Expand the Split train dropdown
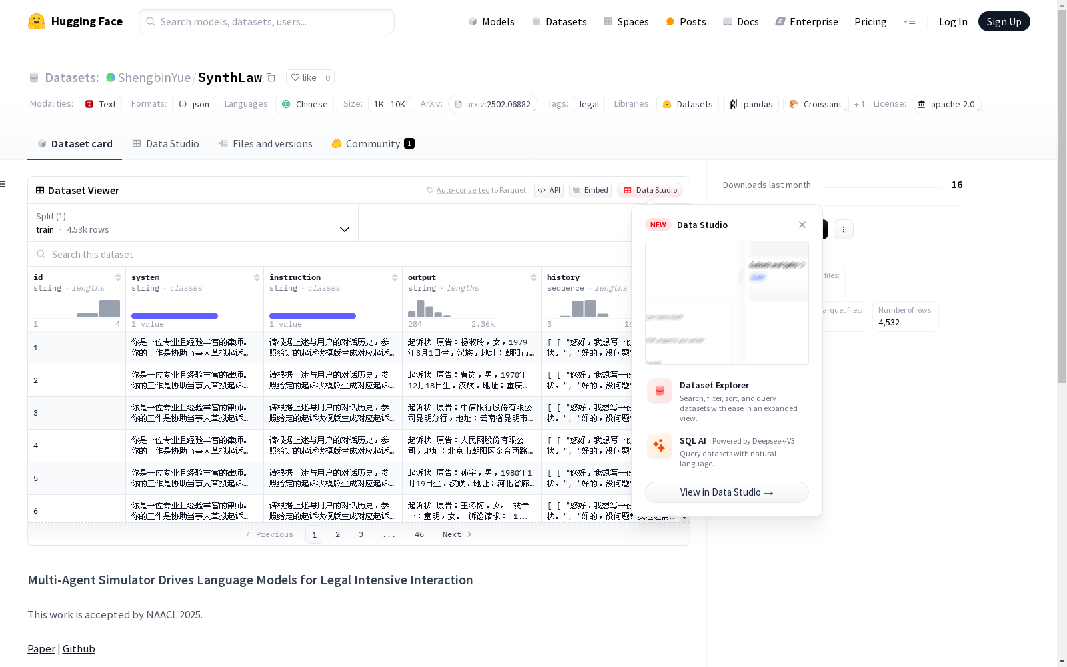This screenshot has height=667, width=1067. pyautogui.click(x=193, y=223)
